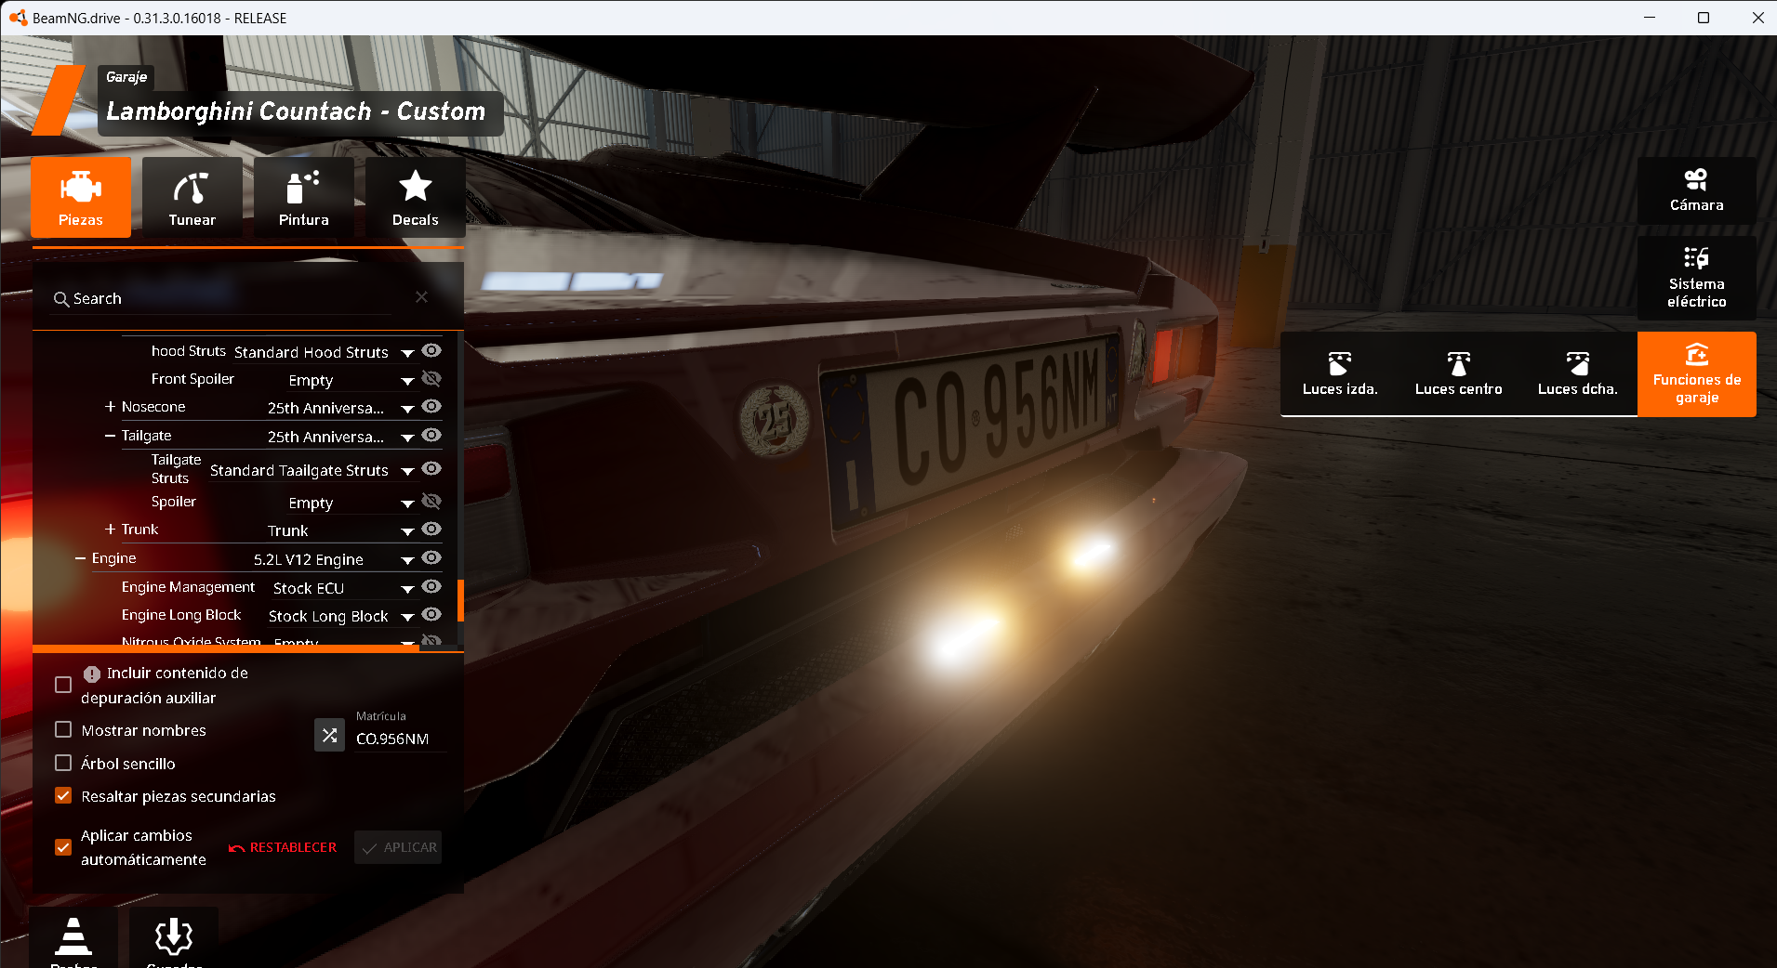1777x968 pixels.
Task: Click the traffic cone test button
Action: [x=73, y=937]
